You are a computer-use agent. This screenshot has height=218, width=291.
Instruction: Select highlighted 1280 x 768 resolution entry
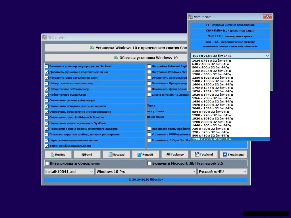(230, 139)
